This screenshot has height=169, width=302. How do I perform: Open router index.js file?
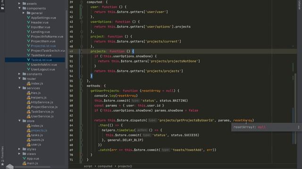click(x=37, y=84)
